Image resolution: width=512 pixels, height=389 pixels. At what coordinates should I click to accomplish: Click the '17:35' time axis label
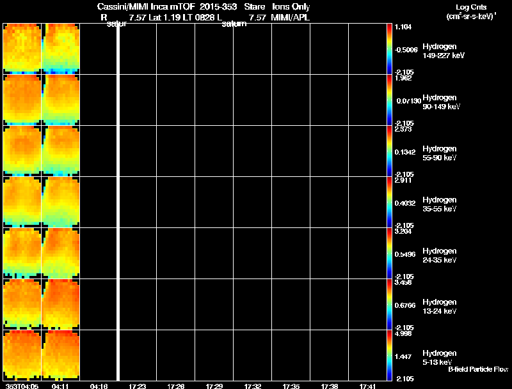coord(291,386)
